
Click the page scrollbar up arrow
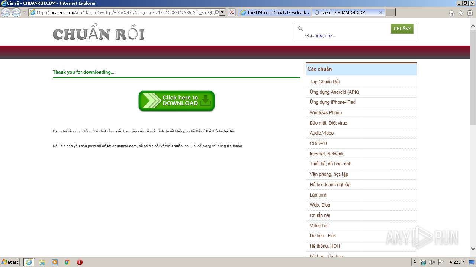coord(473,26)
